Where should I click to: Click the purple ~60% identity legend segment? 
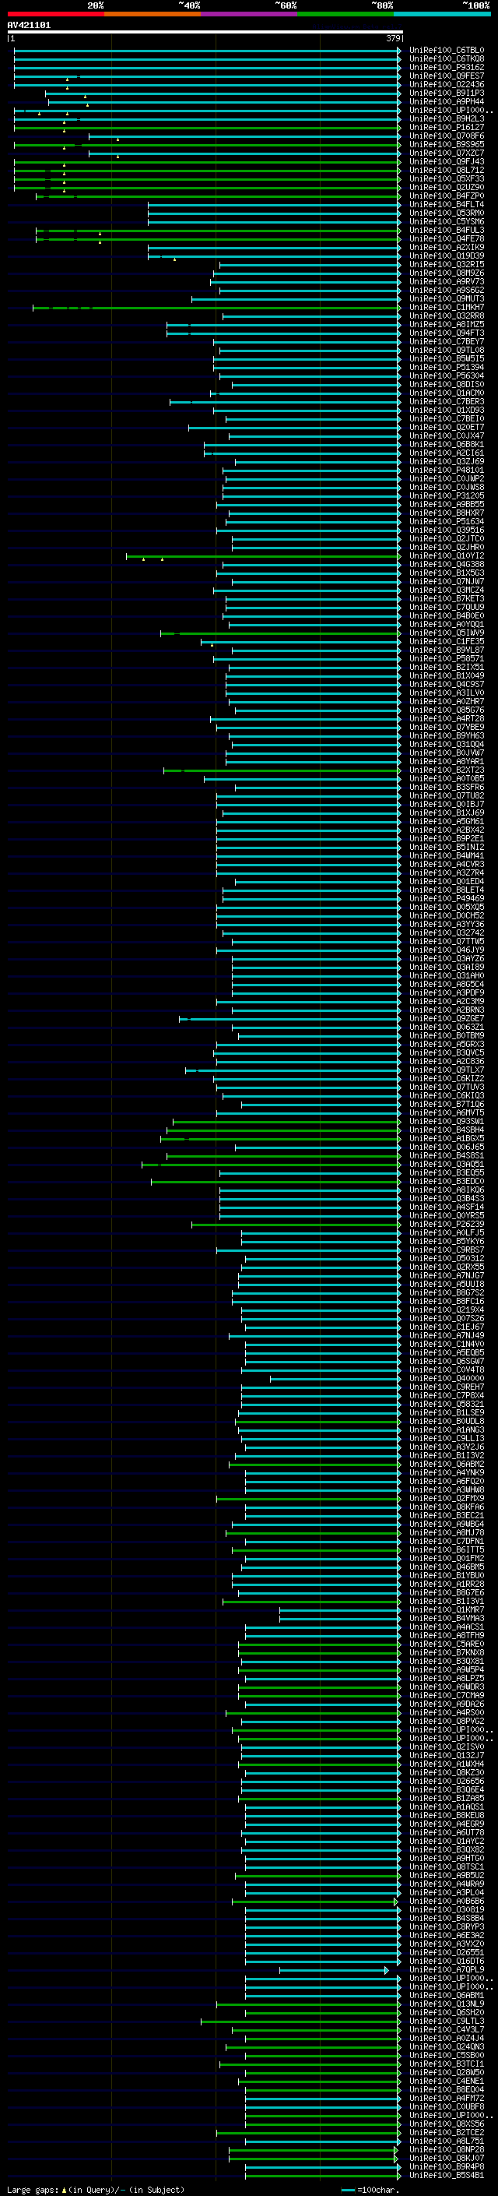(250, 14)
